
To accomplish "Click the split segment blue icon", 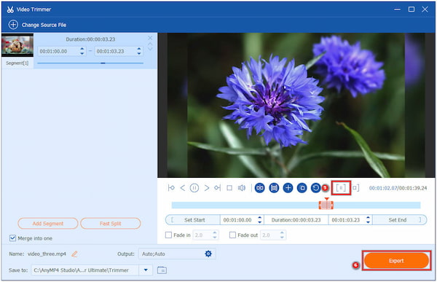I will pyautogui.click(x=260, y=188).
